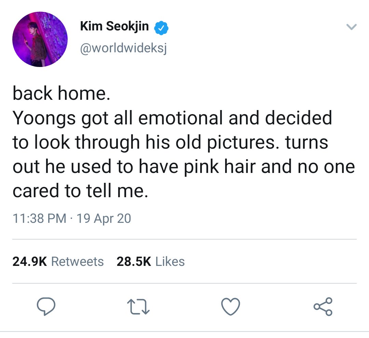Visit the @worldwideksj handle
369x338 pixels.
pyautogui.click(x=124, y=49)
